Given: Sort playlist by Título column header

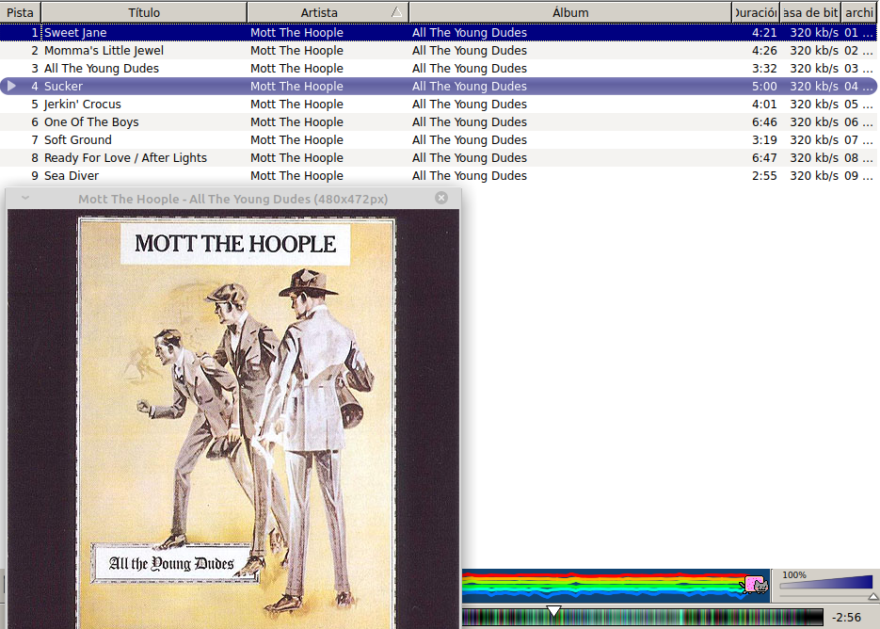Looking at the screenshot, I should click(144, 12).
